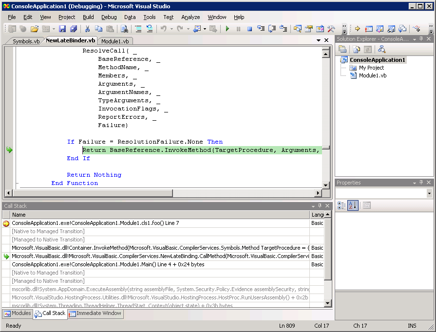Screen dimensions: 436x332
Task: Open active files list dropdown in editor
Action: pyautogui.click(x=319, y=40)
